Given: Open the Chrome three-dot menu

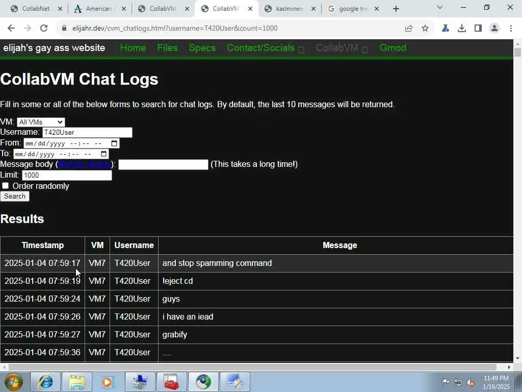Looking at the screenshot, I should 511,29.
